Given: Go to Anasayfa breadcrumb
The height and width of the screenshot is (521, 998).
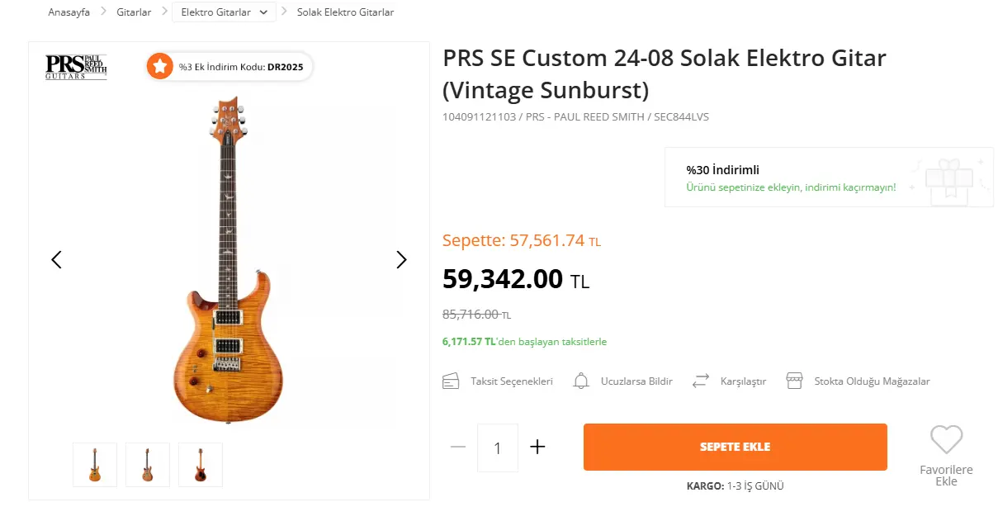Looking at the screenshot, I should [69, 12].
